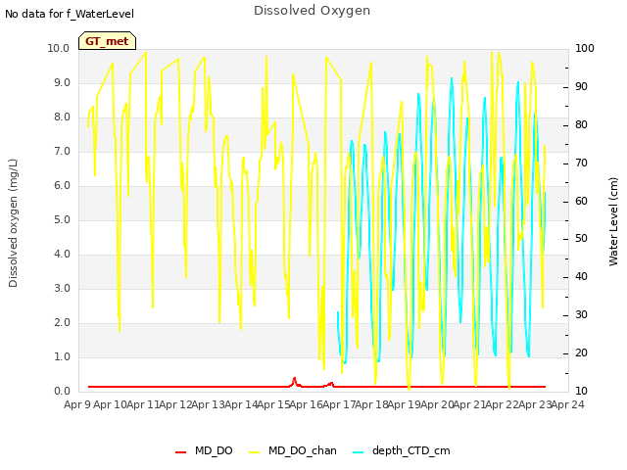Click the 'No data for f_WaterLevel' message

pyautogui.click(x=70, y=14)
